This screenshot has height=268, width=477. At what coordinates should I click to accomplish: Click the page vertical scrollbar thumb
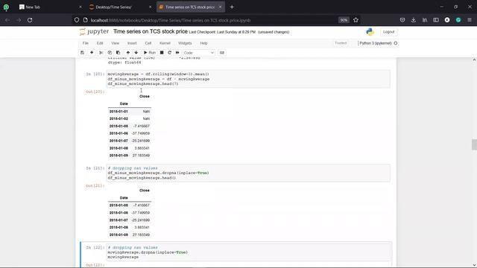[474, 144]
